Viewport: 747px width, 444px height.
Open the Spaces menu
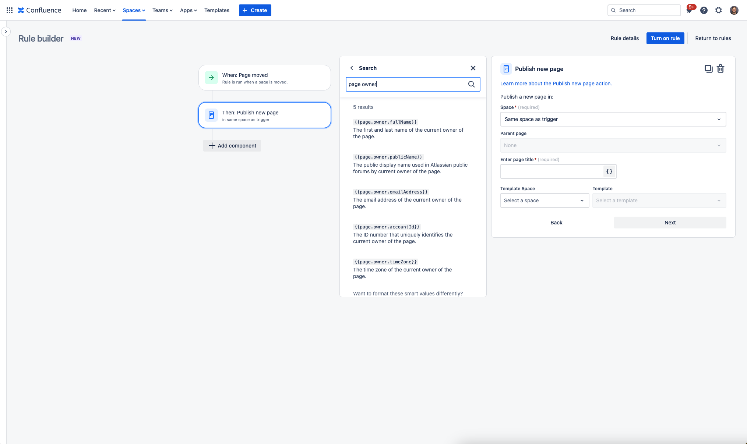coord(134,10)
